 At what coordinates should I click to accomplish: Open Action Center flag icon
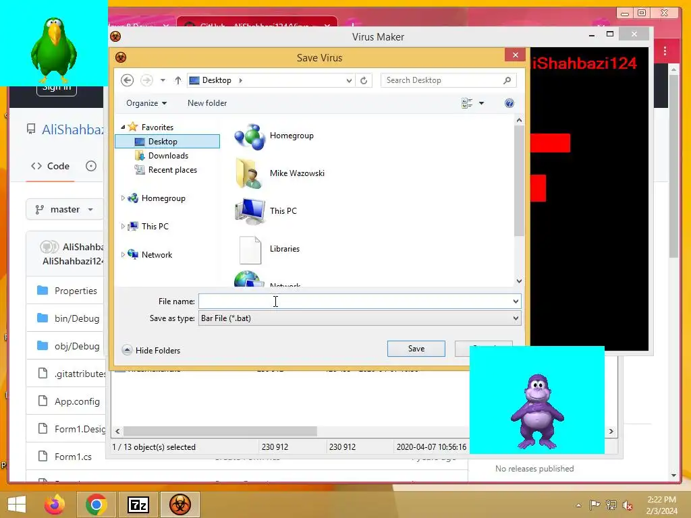(595, 505)
